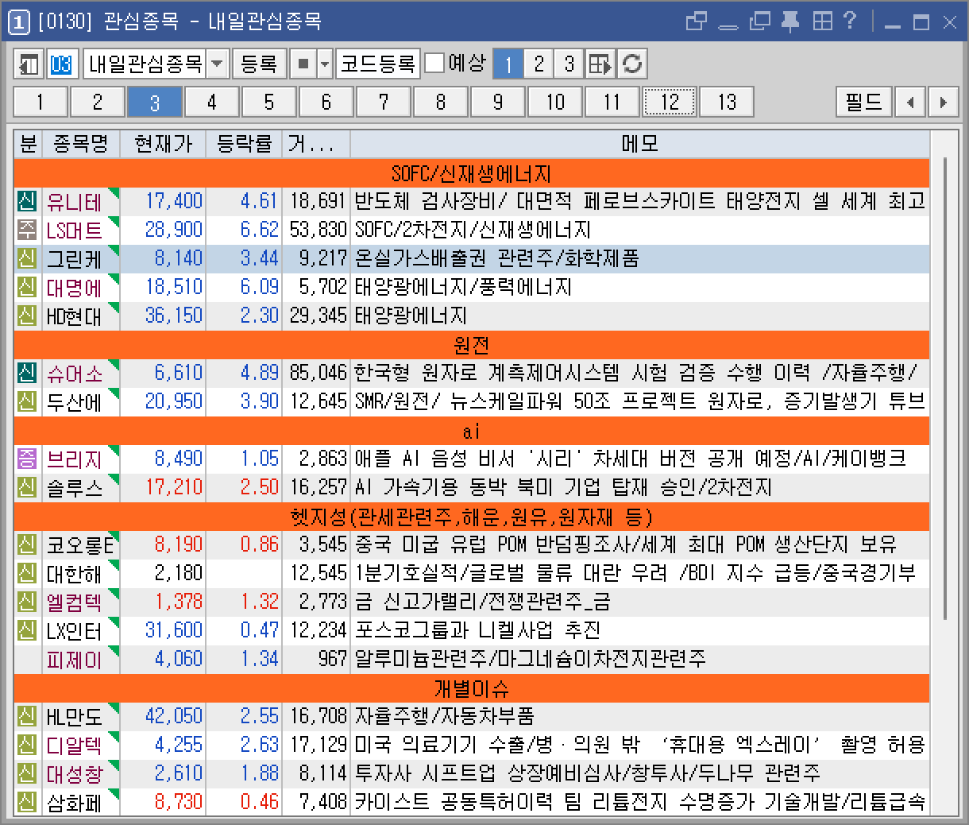Viewport: 969px width, 825px height.
Task: Click the 신 badge on the 디알텍 row
Action: point(27,745)
